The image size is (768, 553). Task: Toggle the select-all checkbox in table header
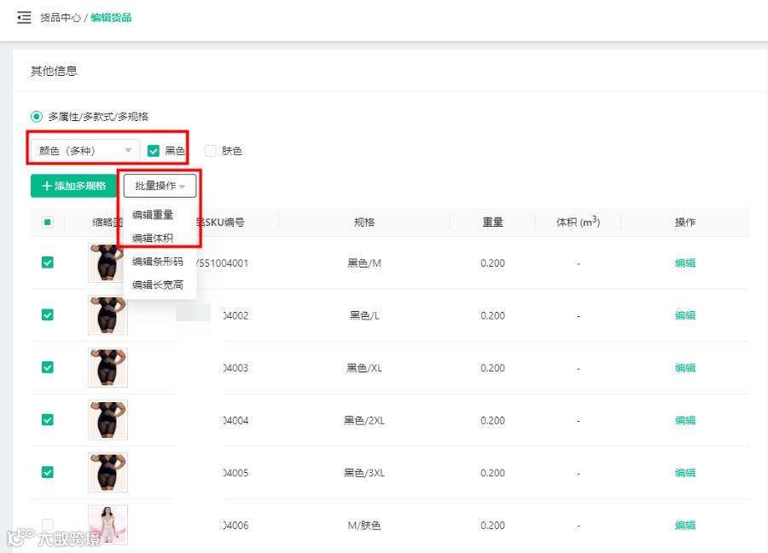click(x=48, y=222)
